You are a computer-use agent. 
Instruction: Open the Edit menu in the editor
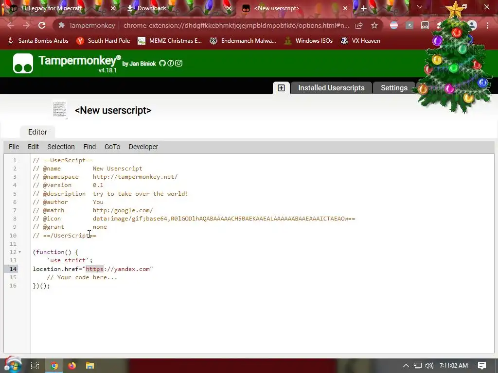pos(33,147)
